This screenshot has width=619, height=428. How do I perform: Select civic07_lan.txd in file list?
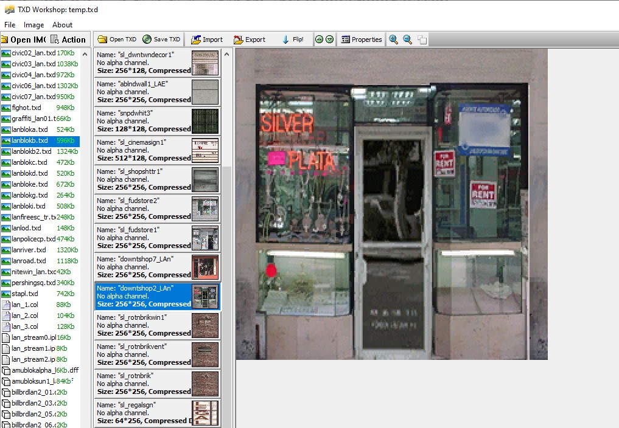point(40,97)
